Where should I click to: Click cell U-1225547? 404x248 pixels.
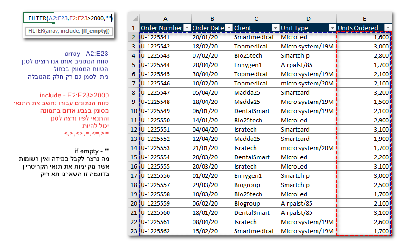(x=165, y=92)
